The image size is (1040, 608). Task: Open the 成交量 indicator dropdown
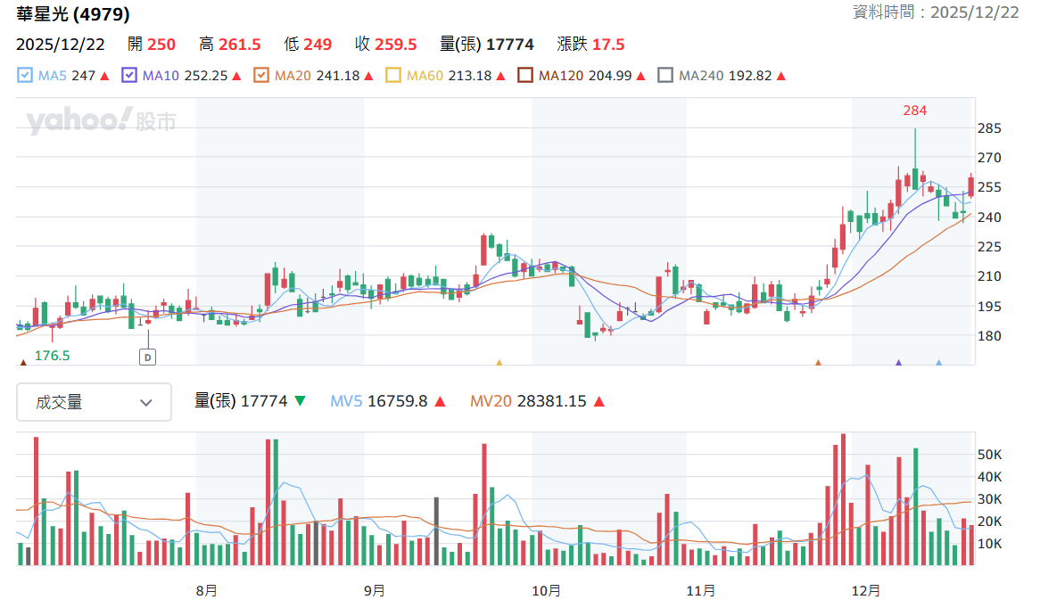[x=95, y=402]
